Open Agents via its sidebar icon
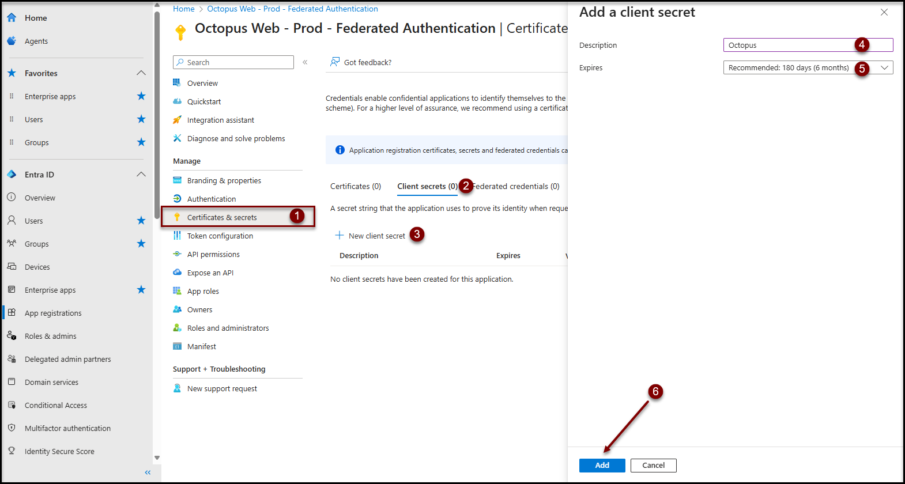 point(12,41)
